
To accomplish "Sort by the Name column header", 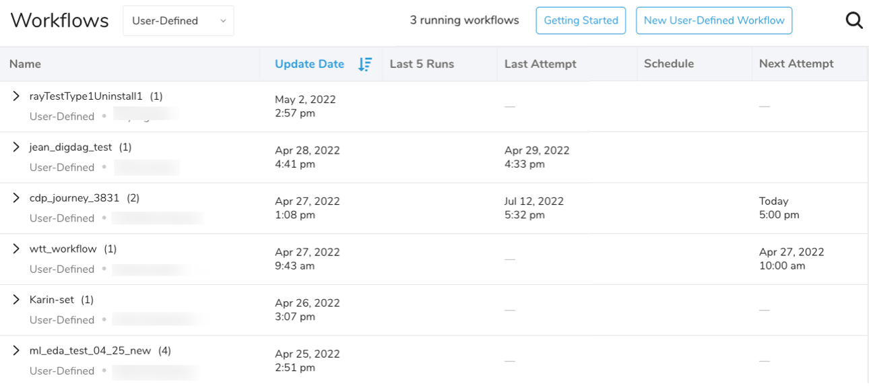I will (x=26, y=64).
